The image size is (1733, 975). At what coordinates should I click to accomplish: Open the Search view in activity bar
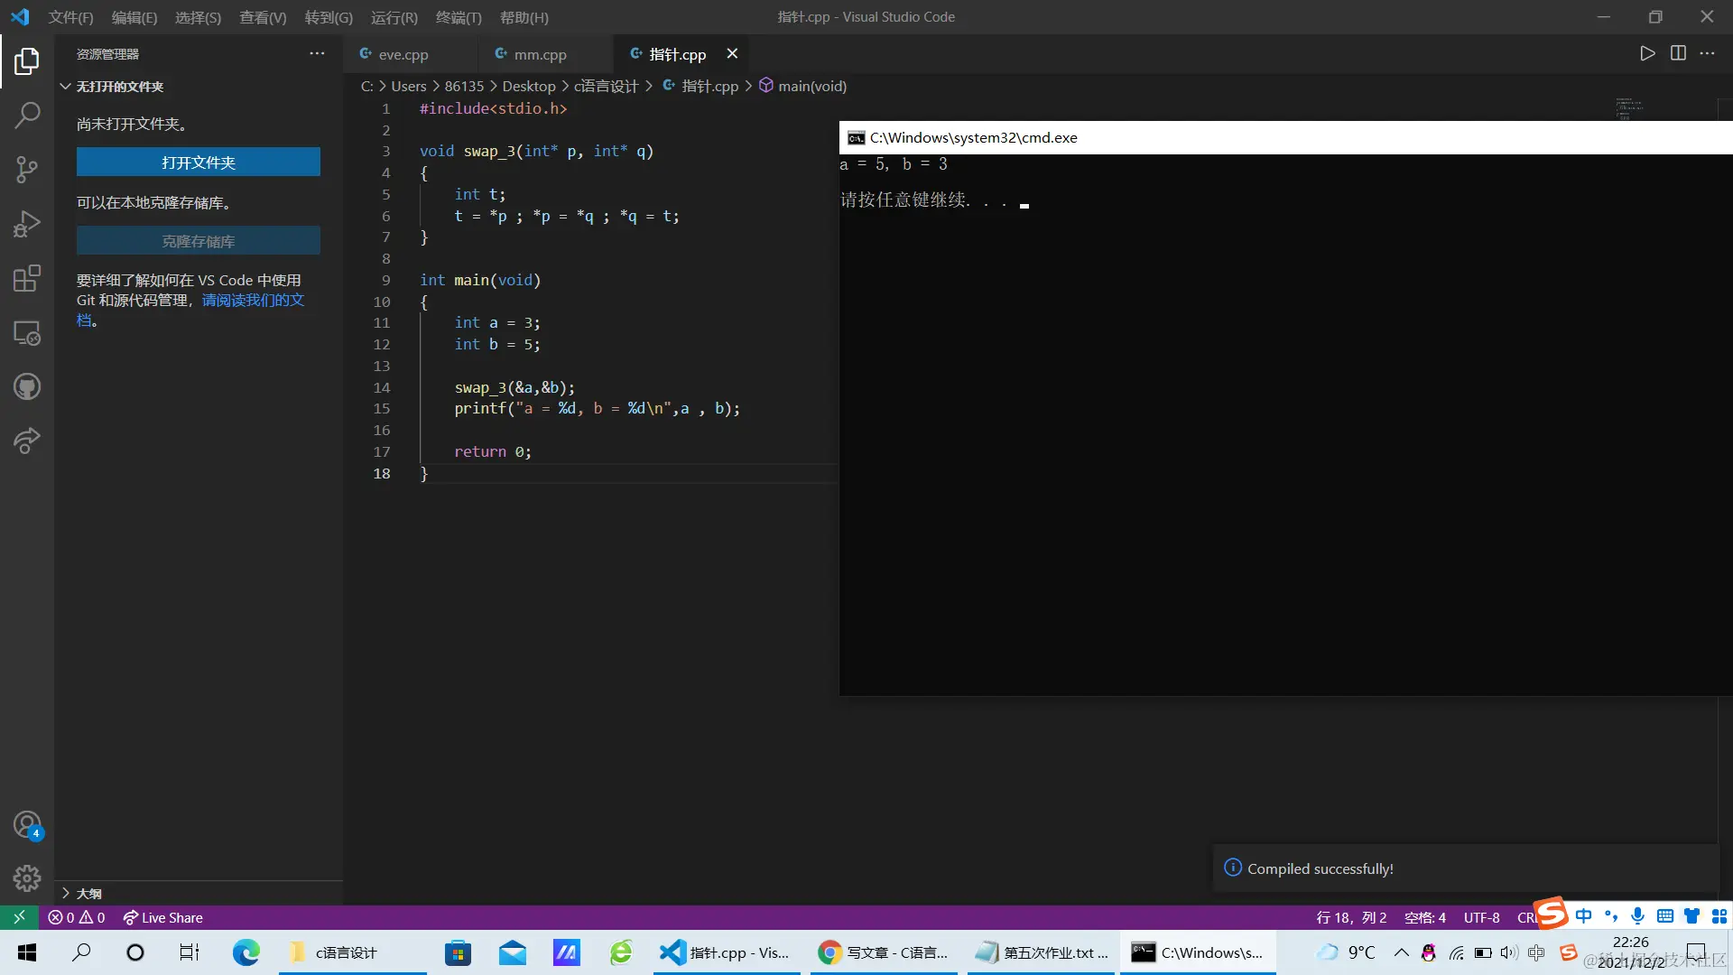coord(27,115)
